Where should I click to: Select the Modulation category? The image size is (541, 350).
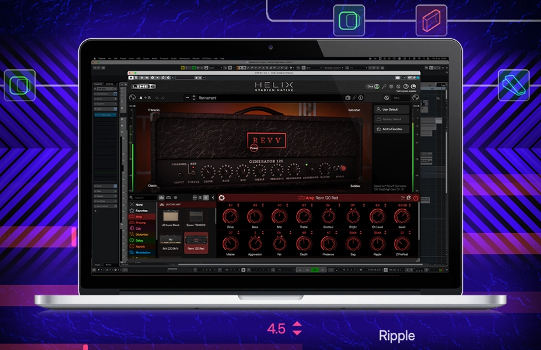(142, 253)
